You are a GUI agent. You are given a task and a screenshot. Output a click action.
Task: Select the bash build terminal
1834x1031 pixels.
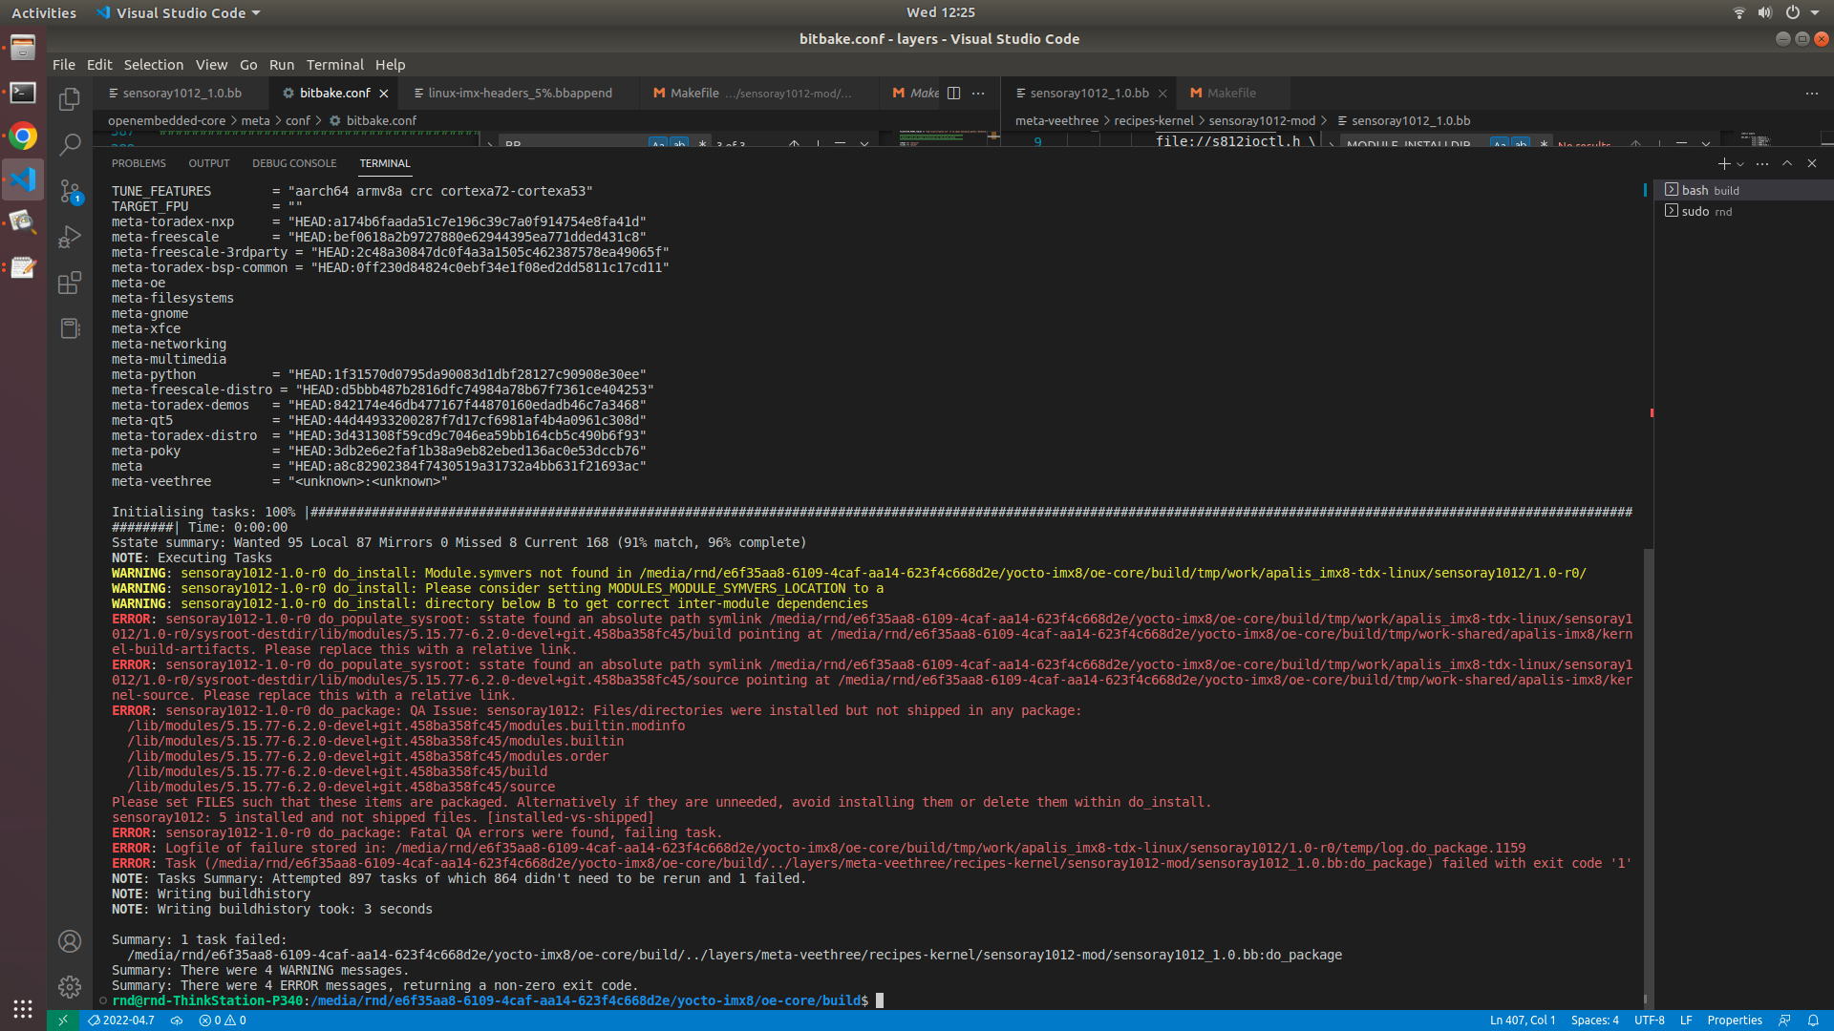[x=1743, y=190]
